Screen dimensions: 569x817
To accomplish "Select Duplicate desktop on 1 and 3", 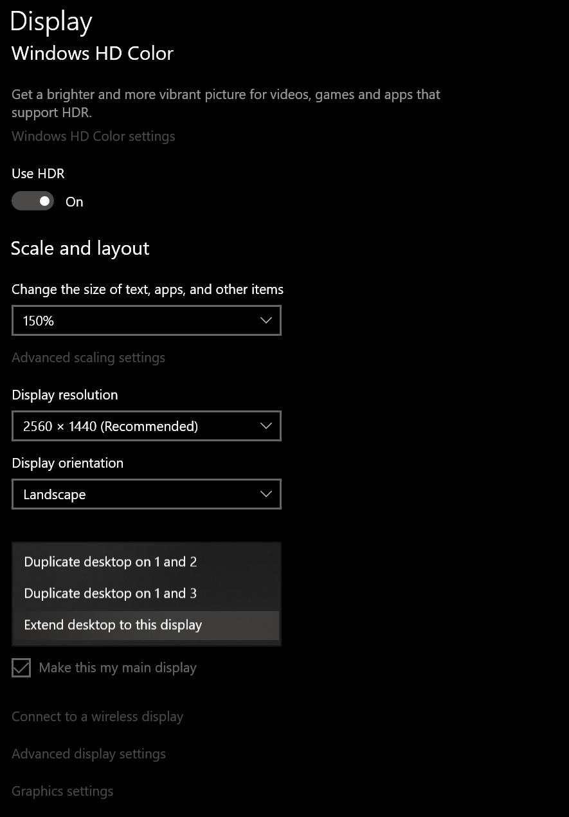I will (147, 593).
